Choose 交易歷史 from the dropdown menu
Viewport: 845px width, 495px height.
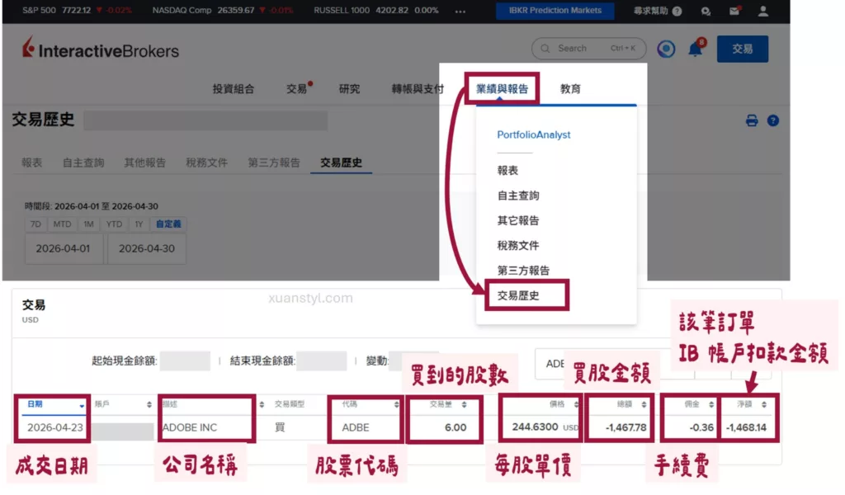pyautogui.click(x=518, y=295)
